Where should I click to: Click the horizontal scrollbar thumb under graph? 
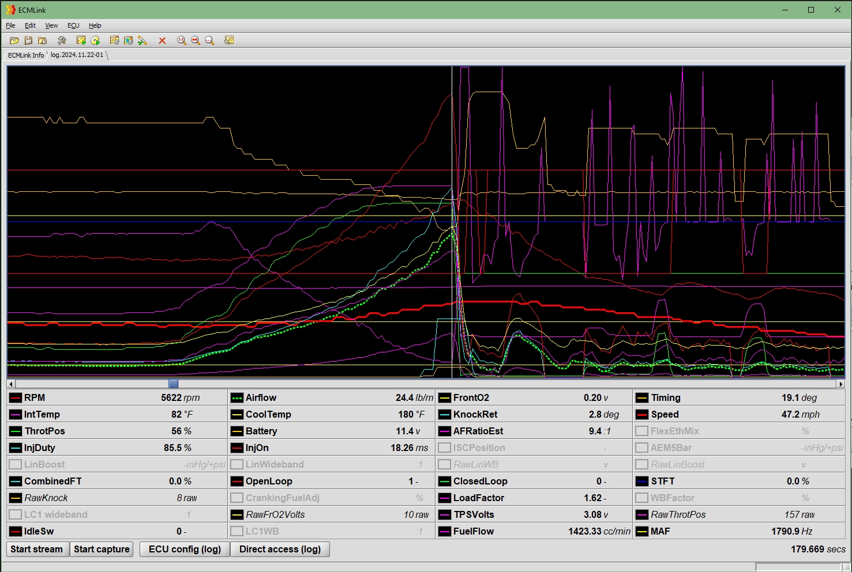click(174, 384)
